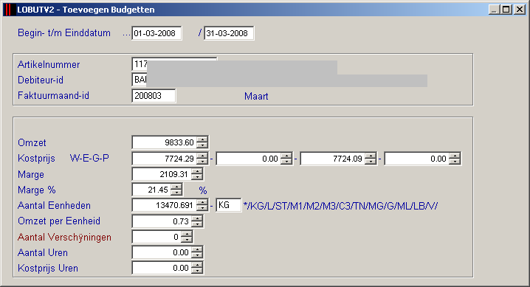Click the 'Aantal Eenheden' label
This screenshot has width=530, height=287.
pyautogui.click(x=54, y=205)
